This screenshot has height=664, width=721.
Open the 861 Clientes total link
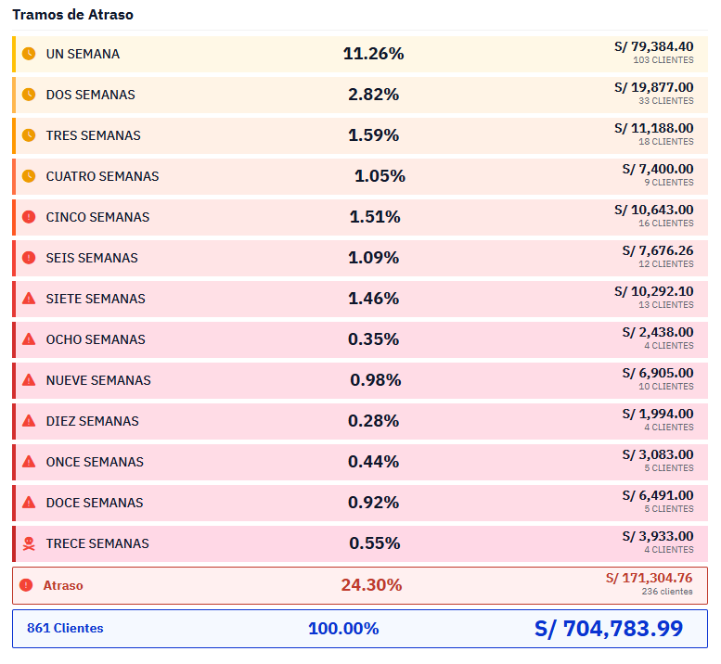(x=65, y=629)
